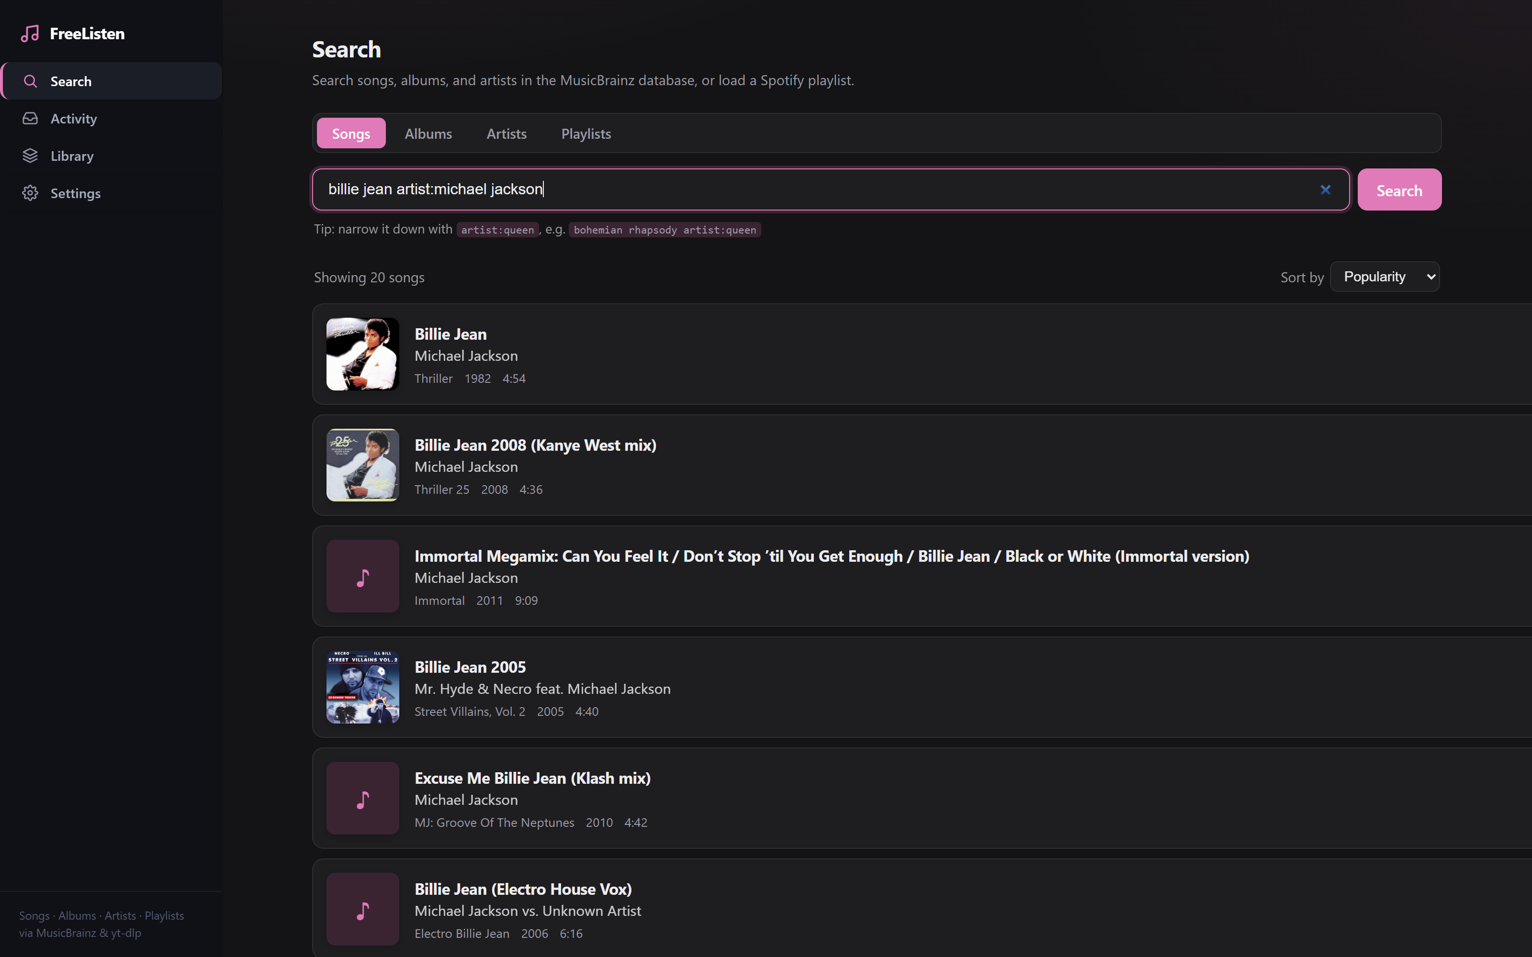This screenshot has width=1532, height=957.
Task: Click "Mr. Hyde & Necro feat. Michael Jackson" artist
Action: click(542, 689)
